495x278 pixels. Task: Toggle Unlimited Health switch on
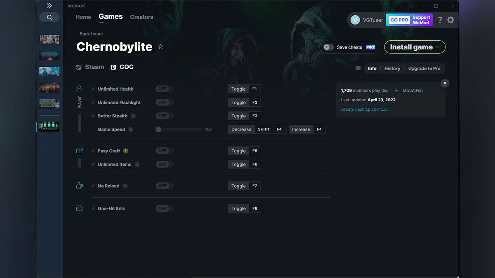pyautogui.click(x=164, y=89)
